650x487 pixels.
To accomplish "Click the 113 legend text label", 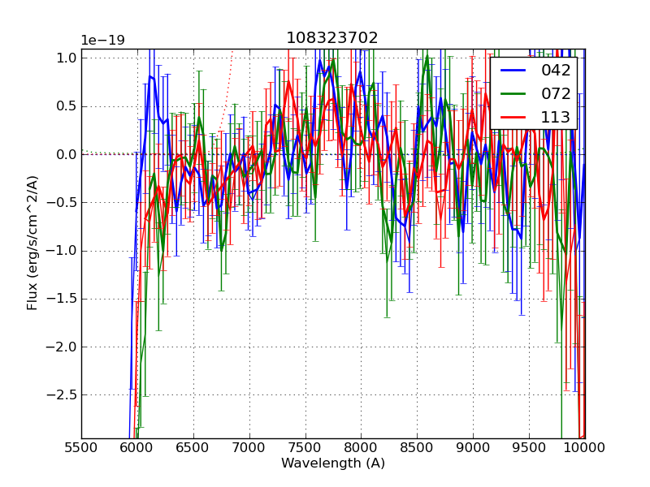I will tap(555, 117).
